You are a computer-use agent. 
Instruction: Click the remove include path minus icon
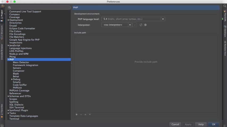click(81, 115)
